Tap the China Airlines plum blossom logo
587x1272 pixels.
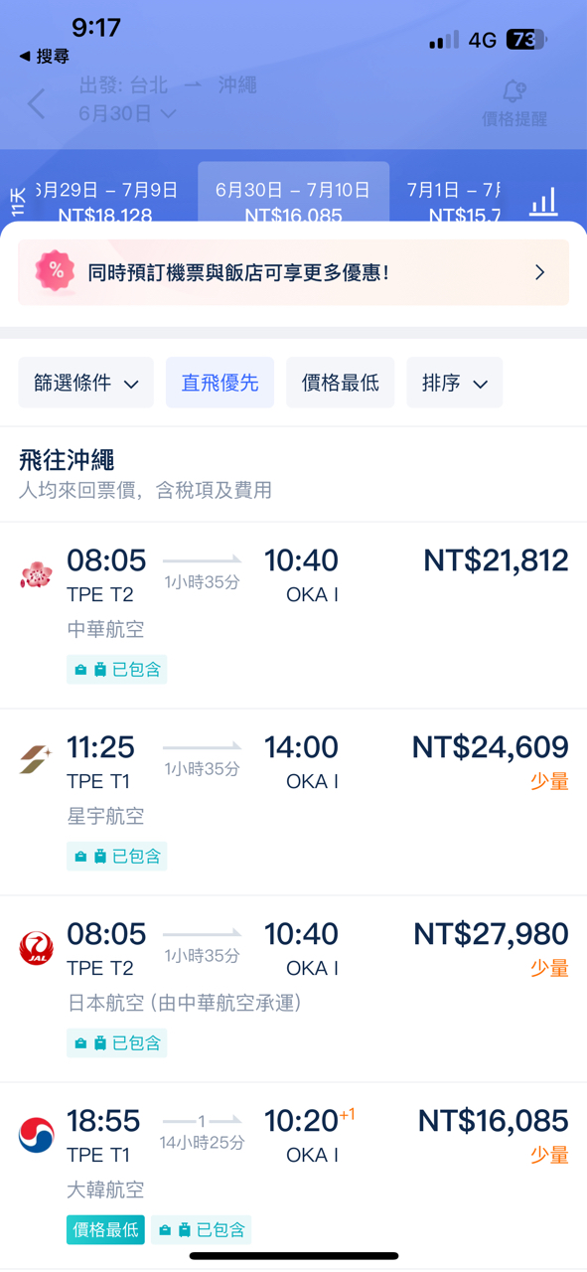coord(37,574)
